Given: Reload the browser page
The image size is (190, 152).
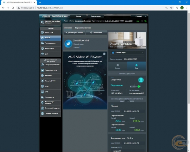Looking at the screenshot, I should [13, 8].
